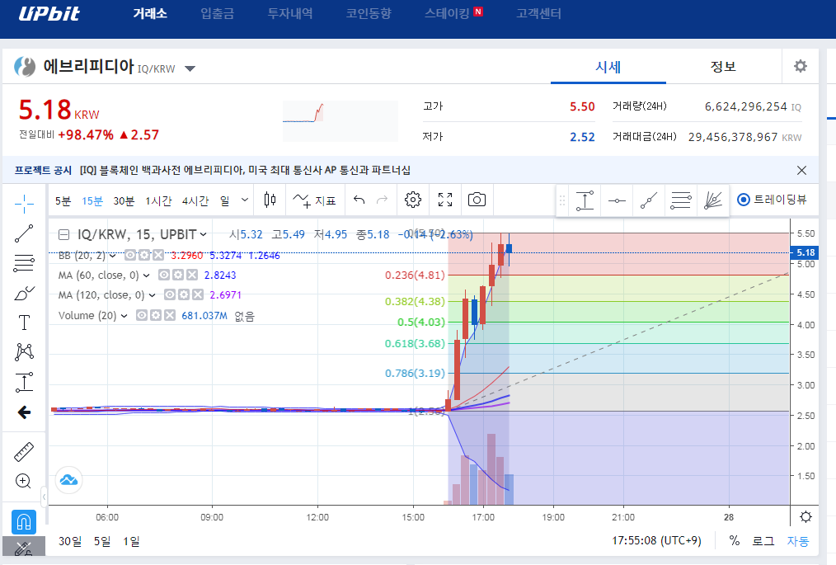The width and height of the screenshot is (836, 565).
Task: Select Fibonacci retracement tool in floating toolbar
Action: pos(681,200)
